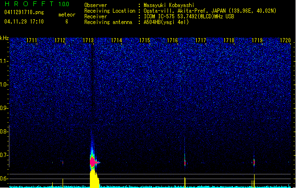
Task: Click the observer name Masayuki Kobayashi
Action: [169, 5]
